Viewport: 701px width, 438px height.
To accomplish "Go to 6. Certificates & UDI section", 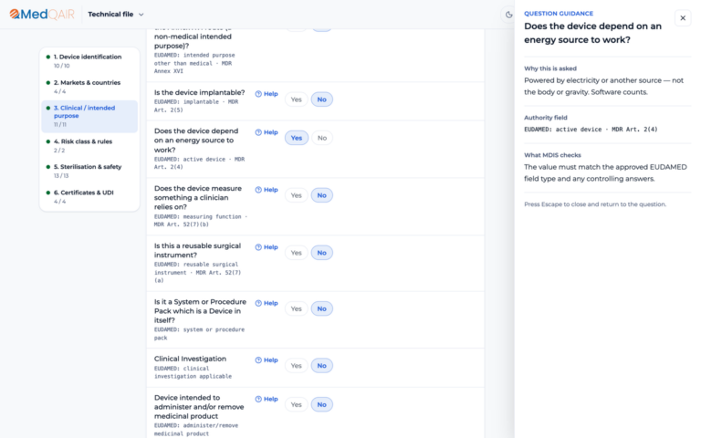I will [x=89, y=197].
